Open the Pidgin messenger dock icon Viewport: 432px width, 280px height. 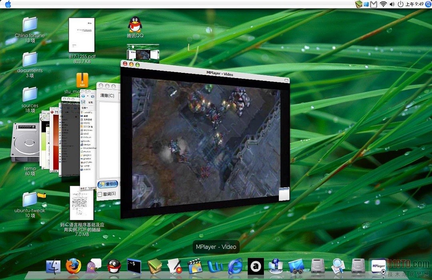coord(94,266)
